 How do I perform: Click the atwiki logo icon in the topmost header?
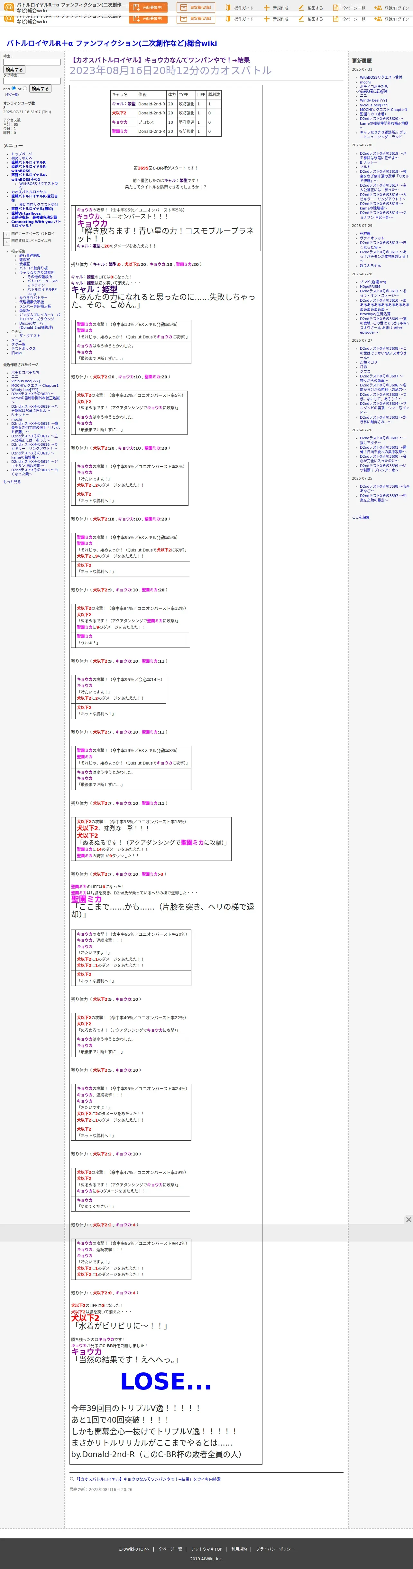[8, 7]
